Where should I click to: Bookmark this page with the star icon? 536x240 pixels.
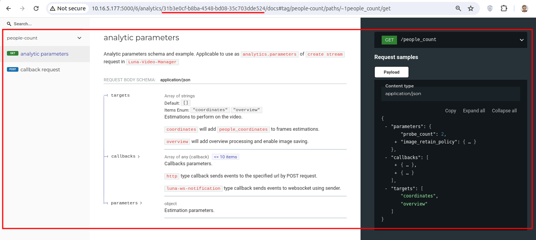(471, 8)
